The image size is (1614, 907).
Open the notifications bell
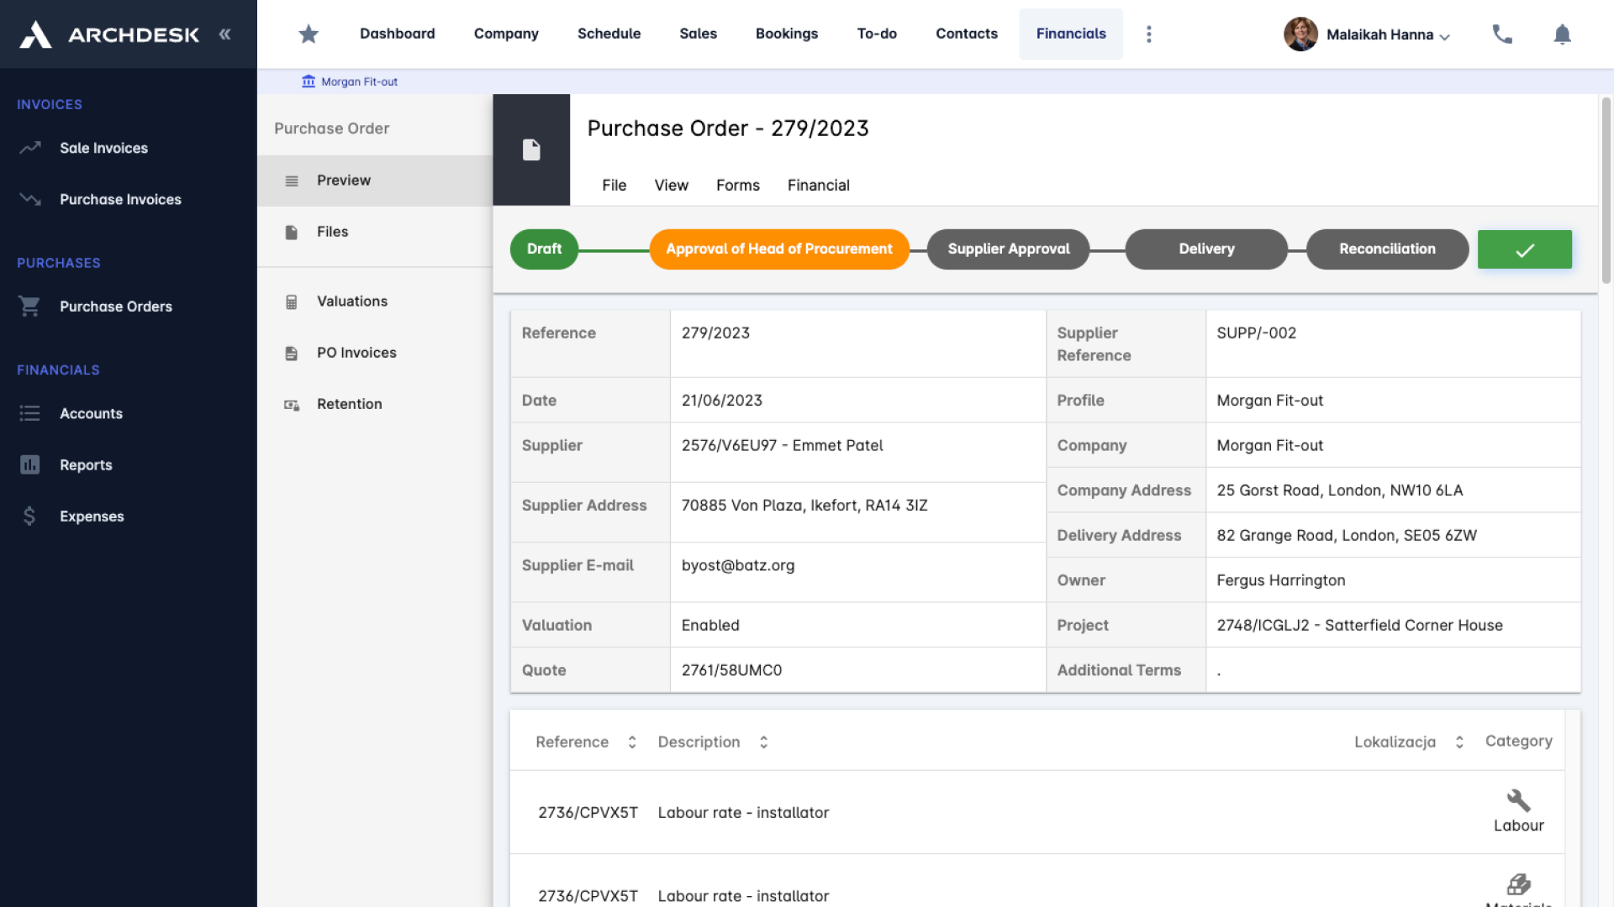point(1562,34)
